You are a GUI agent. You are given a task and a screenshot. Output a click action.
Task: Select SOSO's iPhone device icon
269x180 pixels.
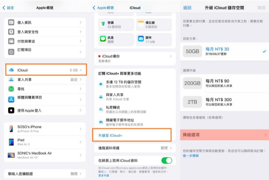(11, 129)
